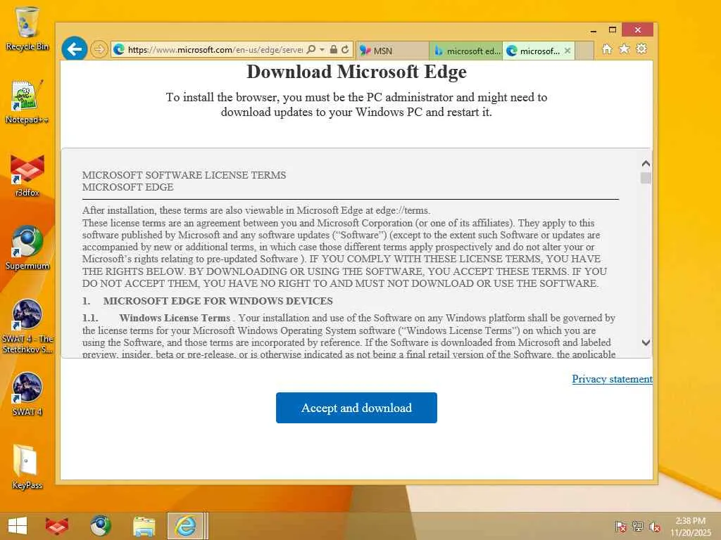Open the Windows Start button

(x=18, y=526)
